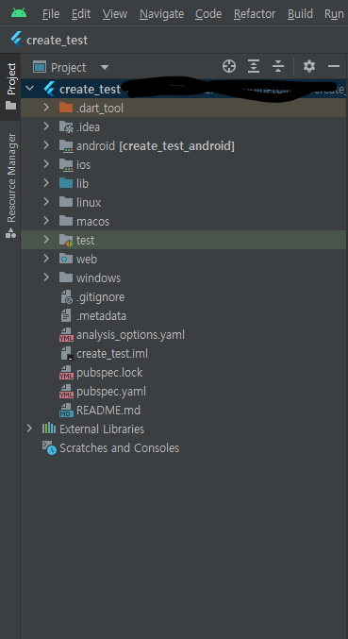Expand External Libraries node
Screen dimensions: 348x639
(29, 429)
